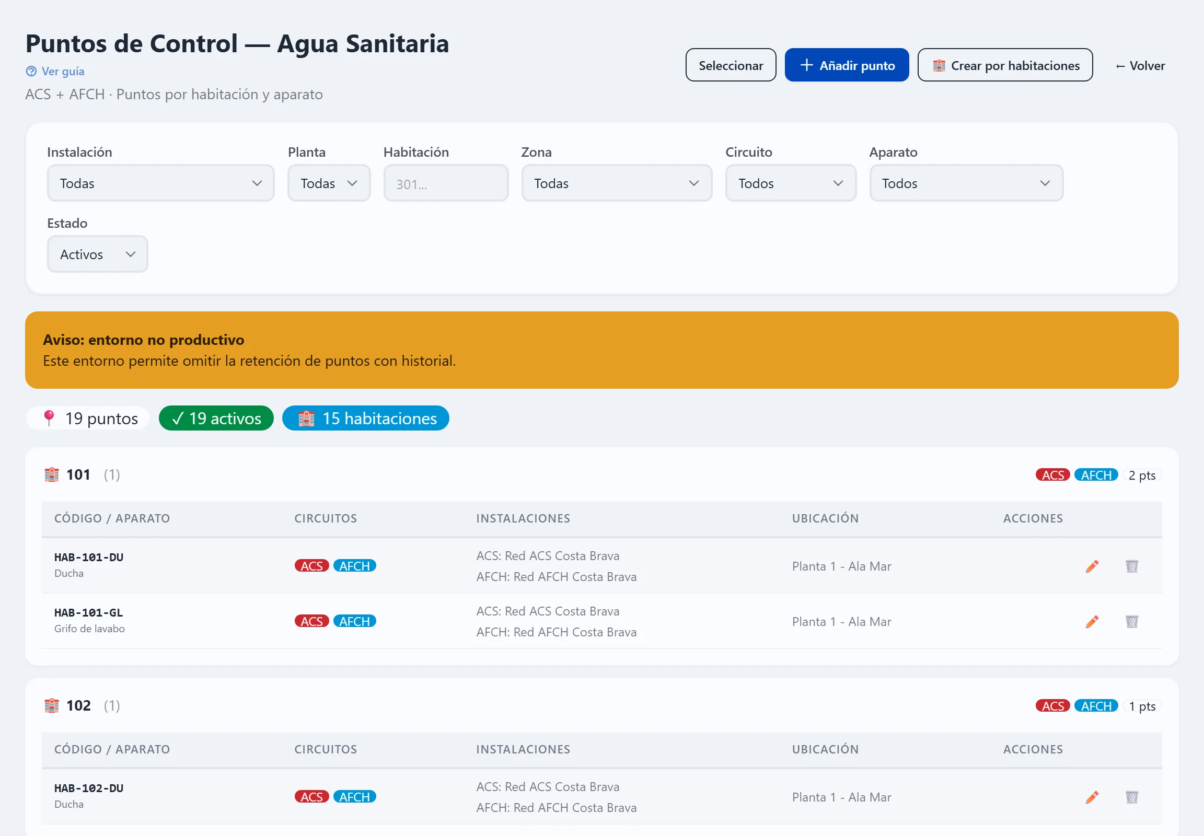Click the UBICACIÓN header in room 102 table
1204x836 pixels.
pyautogui.click(x=825, y=750)
